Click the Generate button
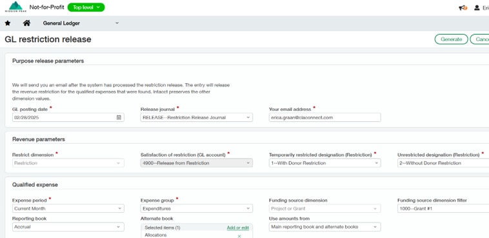Image resolution: width=489 pixels, height=238 pixels. coord(452,39)
